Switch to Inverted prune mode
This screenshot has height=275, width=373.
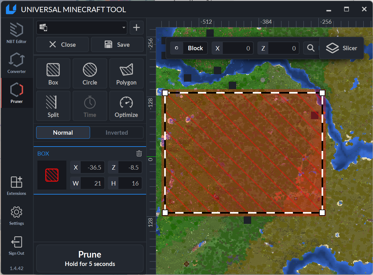(117, 133)
